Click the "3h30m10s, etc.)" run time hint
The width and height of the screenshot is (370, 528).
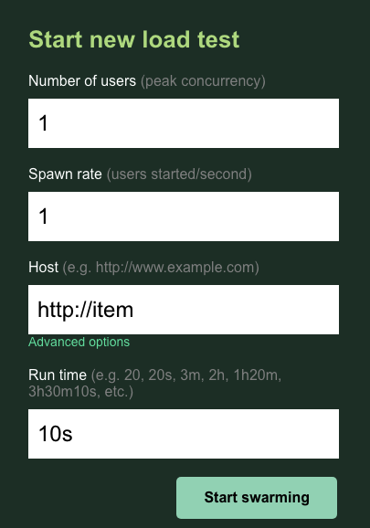click(x=80, y=392)
